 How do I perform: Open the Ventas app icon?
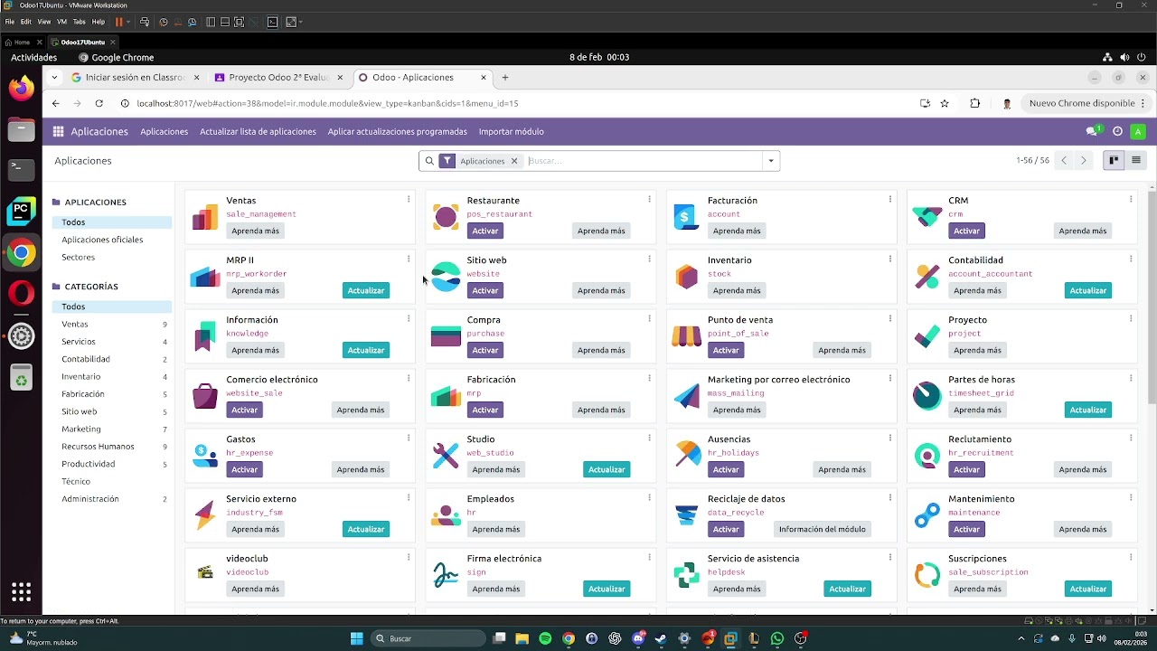(205, 217)
